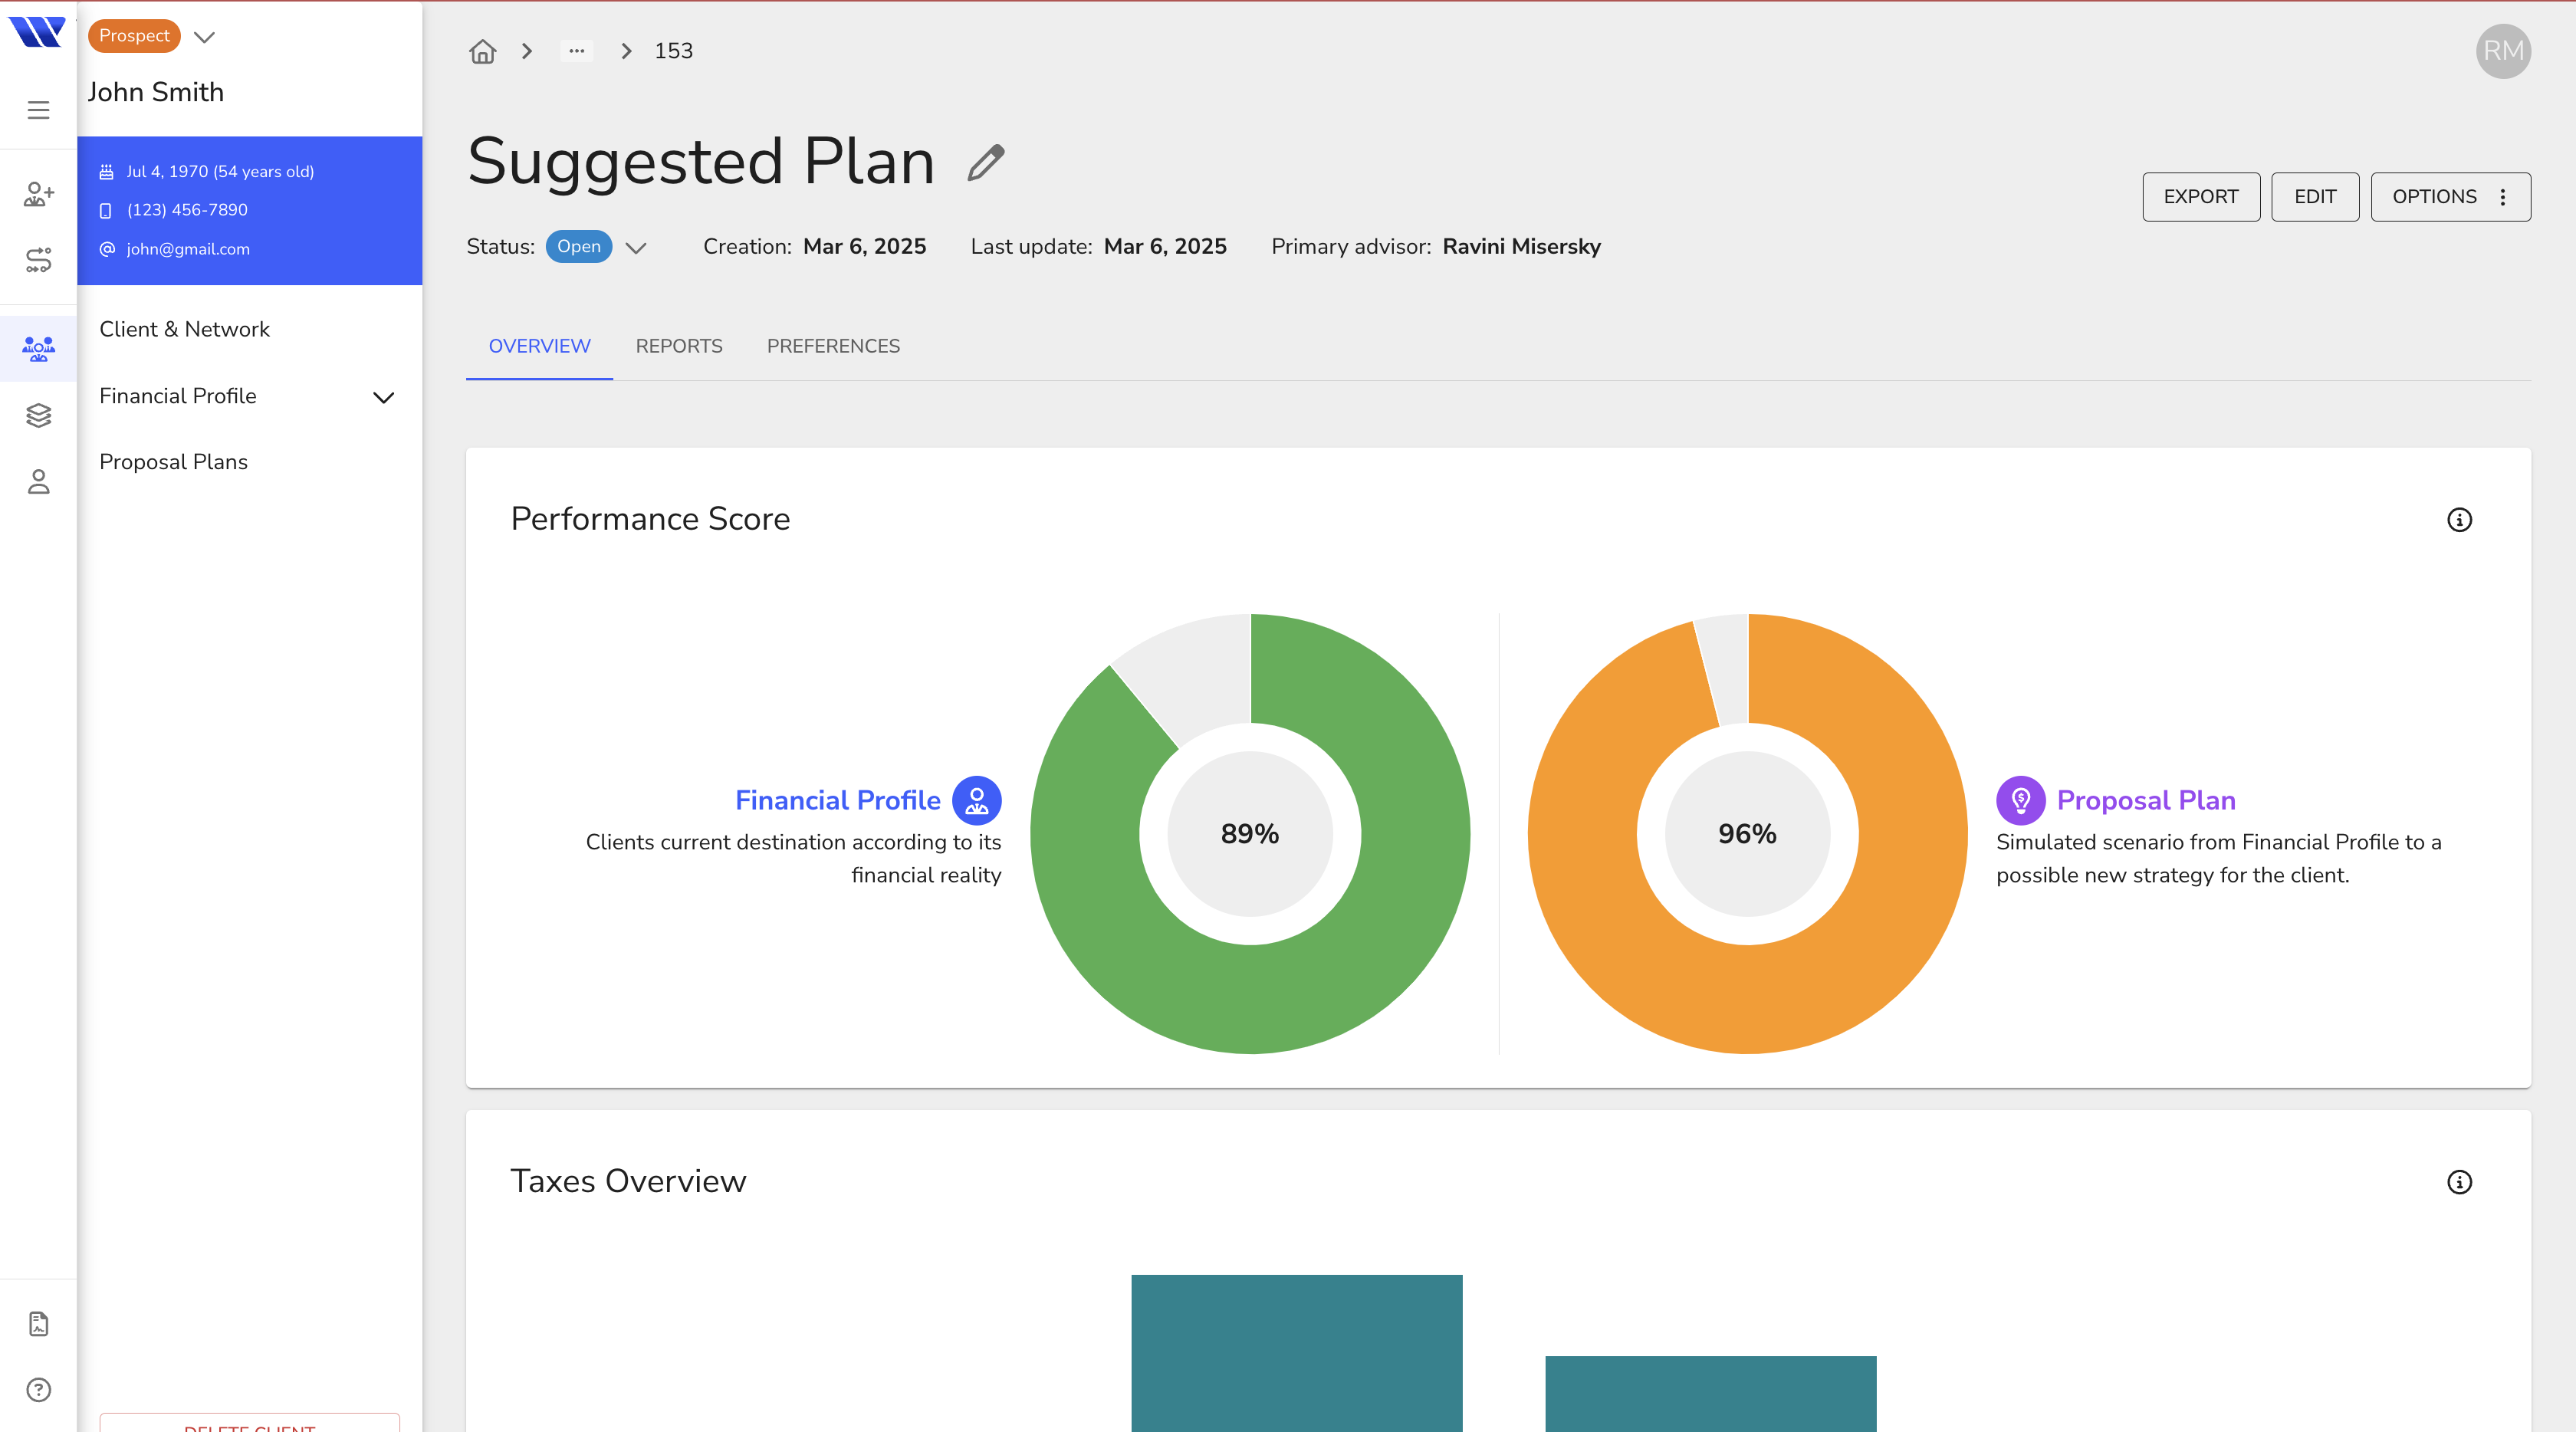Click the Financial Profile heading link
This screenshot has width=2576, height=1432.
(838, 801)
